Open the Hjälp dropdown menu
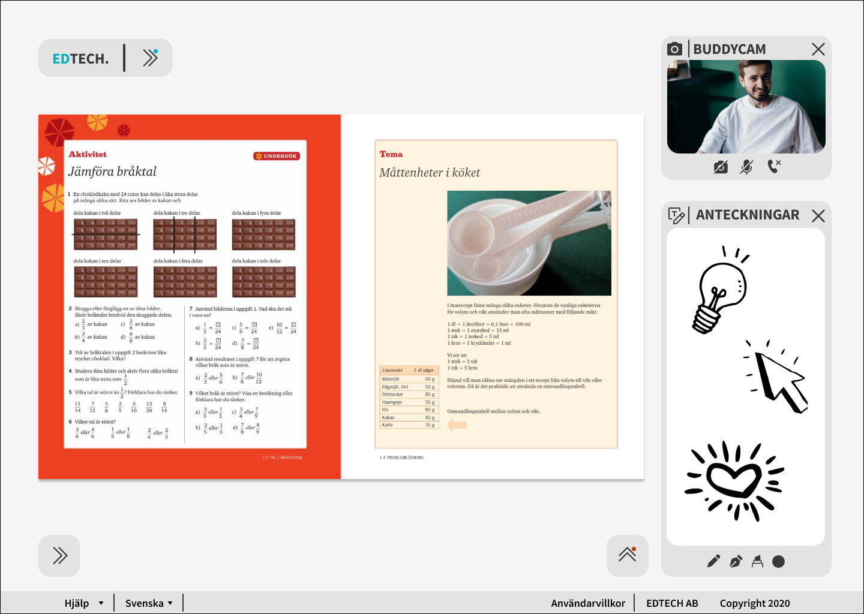The height and width of the screenshot is (614, 864). click(84, 603)
